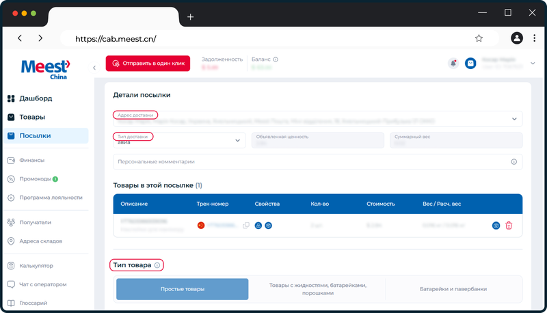547x313 pixels.
Task: Click the Получатели people icon
Action: (11, 222)
